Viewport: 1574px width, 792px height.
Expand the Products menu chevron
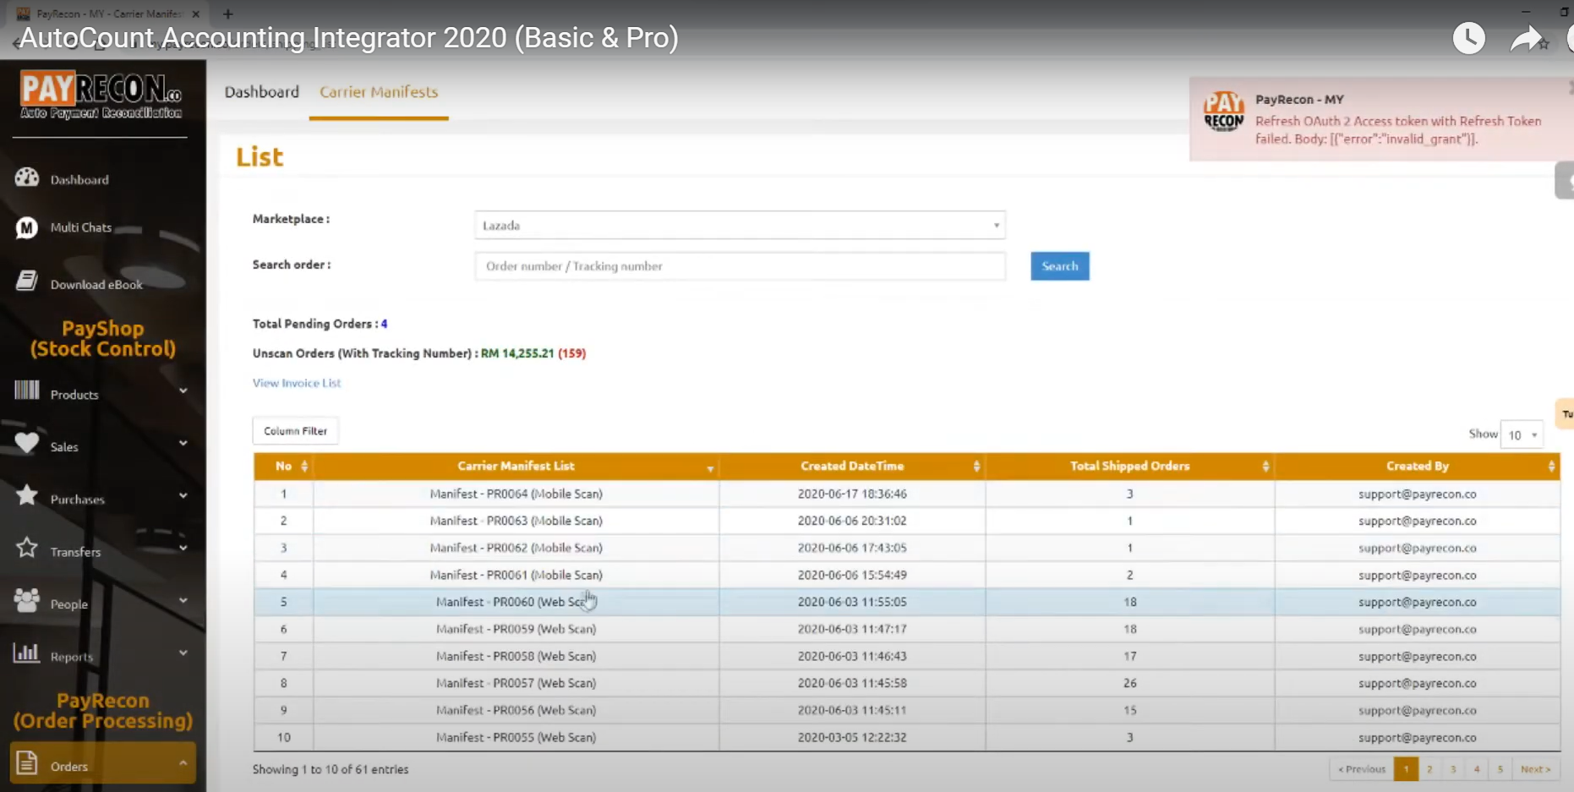point(183,391)
